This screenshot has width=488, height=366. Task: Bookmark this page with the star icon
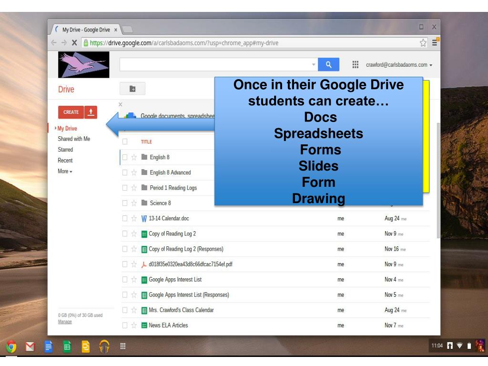pos(423,42)
